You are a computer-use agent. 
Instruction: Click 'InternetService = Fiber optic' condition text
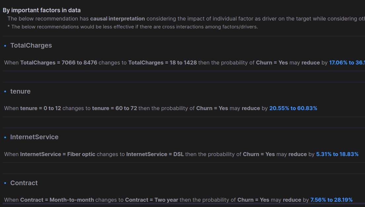click(x=58, y=154)
